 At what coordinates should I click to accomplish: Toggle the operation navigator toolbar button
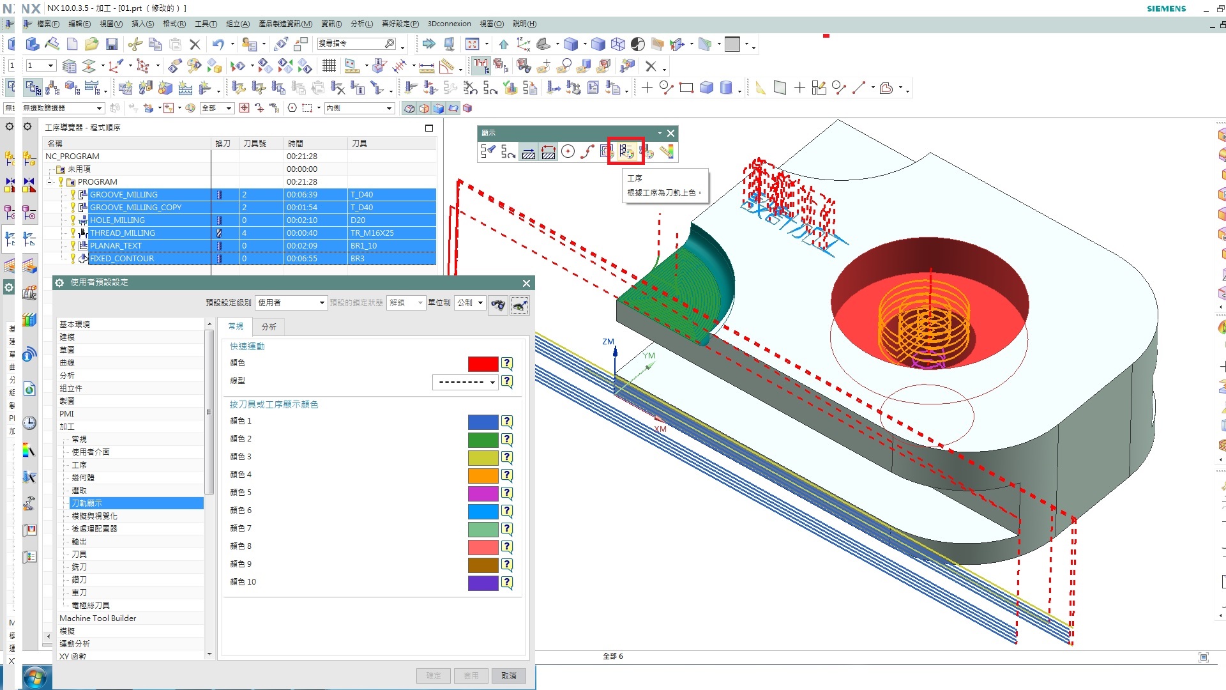[x=481, y=66]
